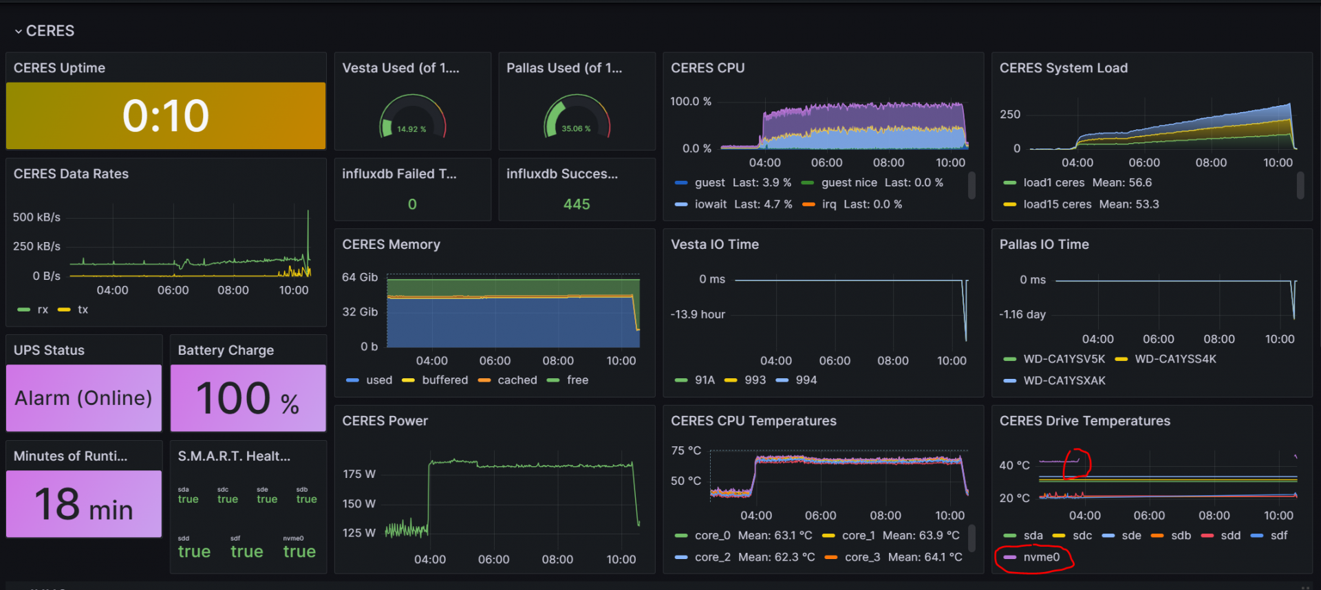Select WD-CA1YSXAK in Pallas IO Time legend

tap(1064, 380)
